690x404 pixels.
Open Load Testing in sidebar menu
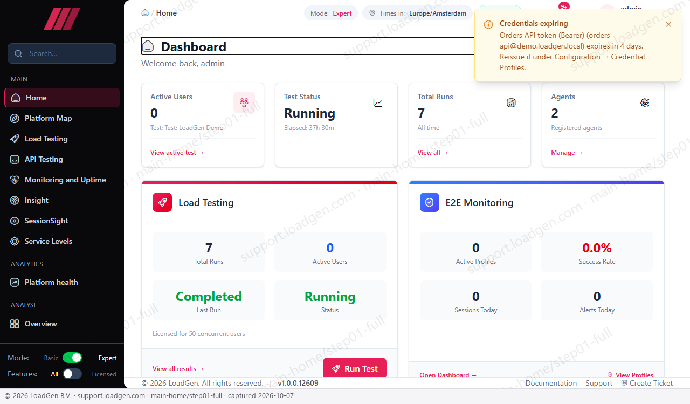(x=62, y=139)
